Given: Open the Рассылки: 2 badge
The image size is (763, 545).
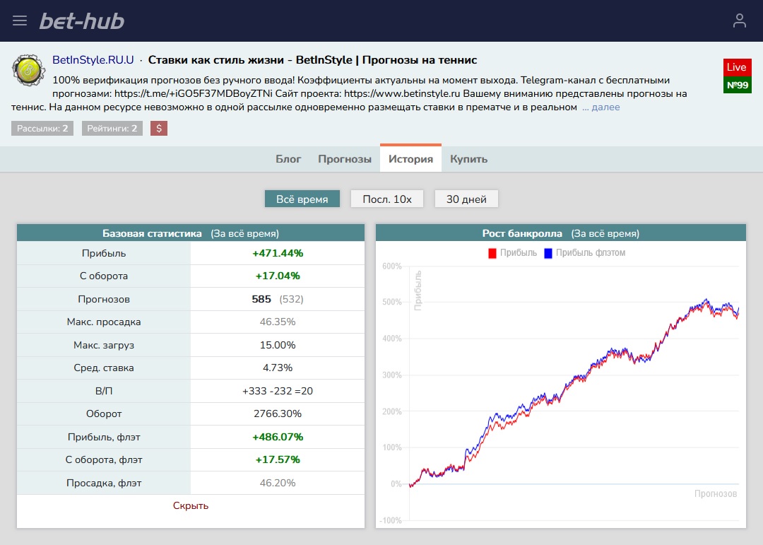Looking at the screenshot, I should (42, 128).
